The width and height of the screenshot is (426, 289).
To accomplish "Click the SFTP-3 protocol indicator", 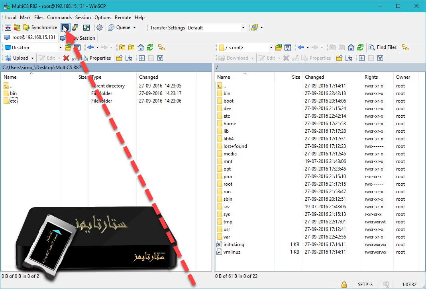I will coord(365,285).
